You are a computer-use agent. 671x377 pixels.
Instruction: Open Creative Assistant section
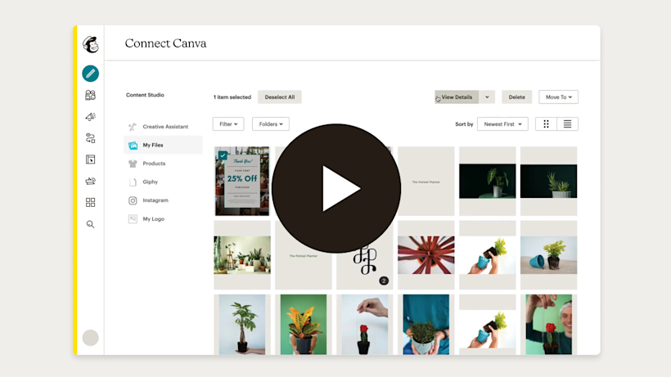pos(164,127)
